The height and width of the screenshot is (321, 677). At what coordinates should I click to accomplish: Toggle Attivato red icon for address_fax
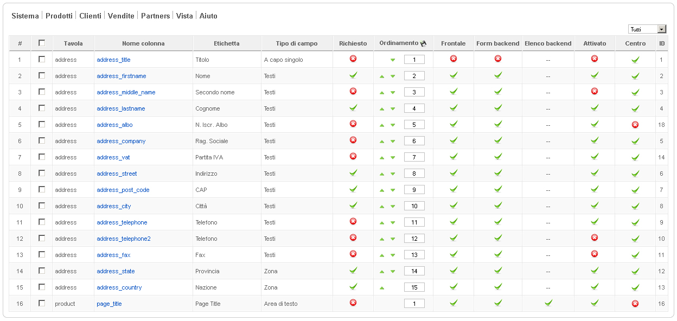pyautogui.click(x=595, y=254)
